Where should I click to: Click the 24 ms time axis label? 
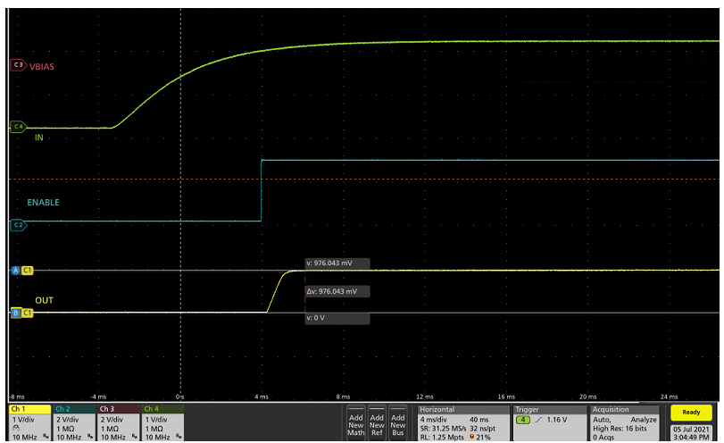point(669,397)
